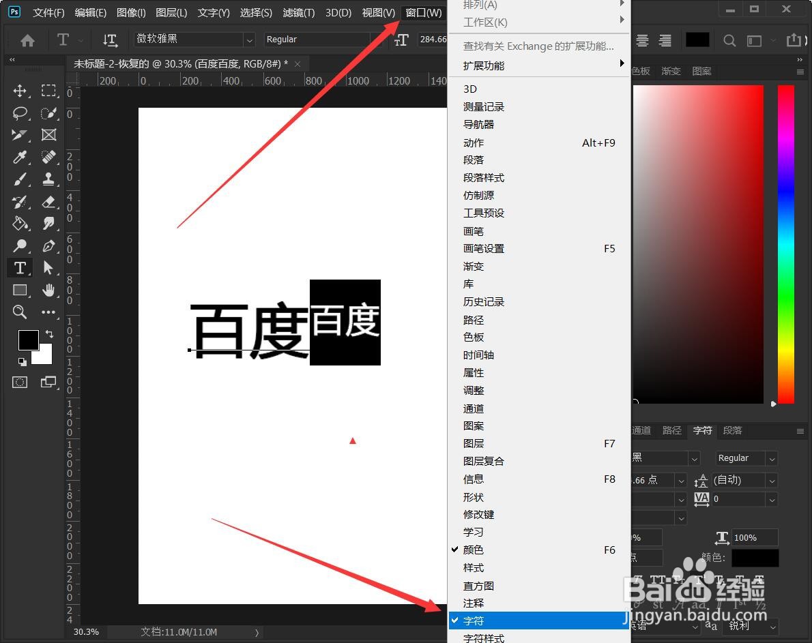Select the Brush tool
Viewport: 812px width, 643px height.
click(x=20, y=179)
